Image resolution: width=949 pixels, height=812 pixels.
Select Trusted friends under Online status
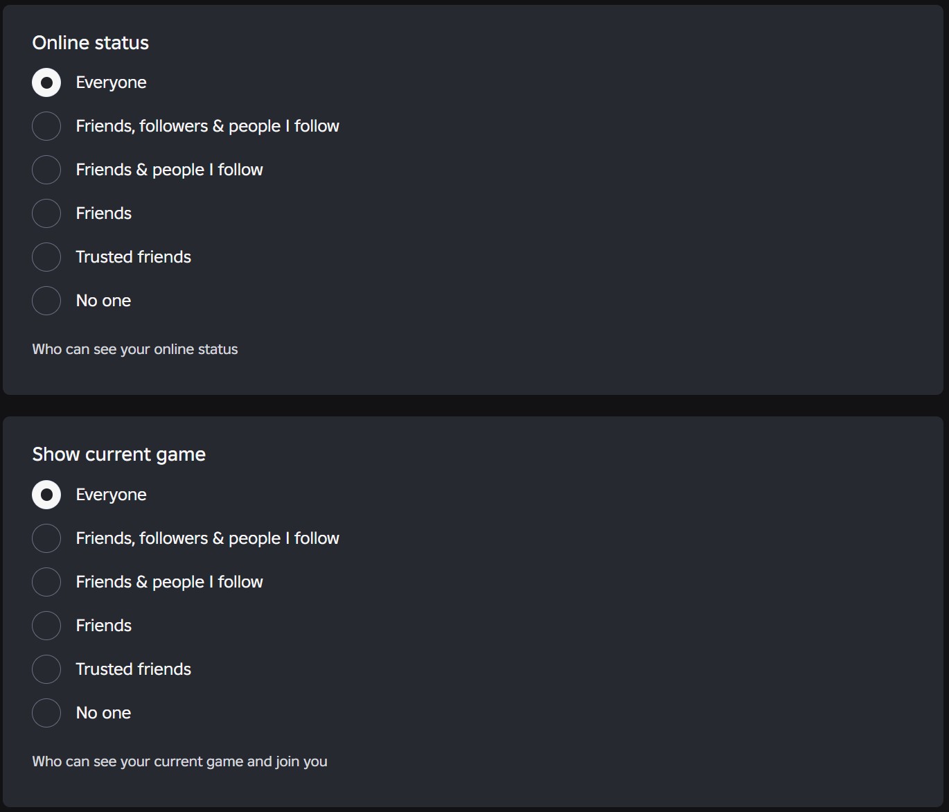coord(46,258)
